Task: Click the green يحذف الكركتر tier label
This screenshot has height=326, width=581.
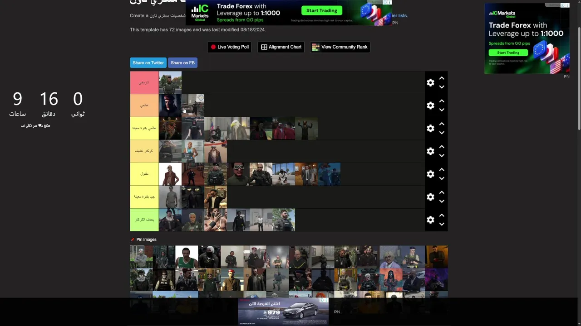Action: [144, 220]
